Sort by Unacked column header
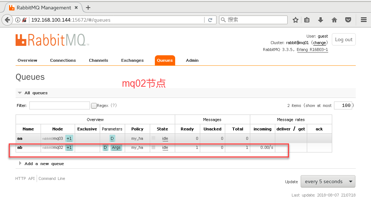This screenshot has height=220, width=371. click(213, 129)
